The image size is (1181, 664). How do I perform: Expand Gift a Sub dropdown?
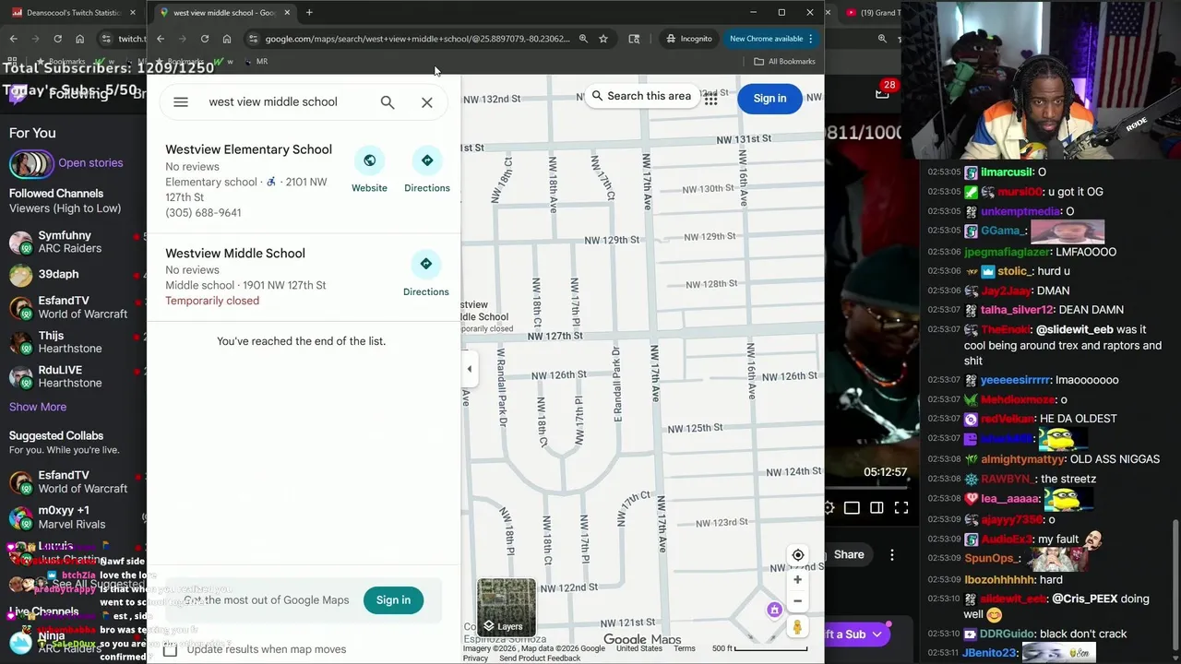pos(877,634)
